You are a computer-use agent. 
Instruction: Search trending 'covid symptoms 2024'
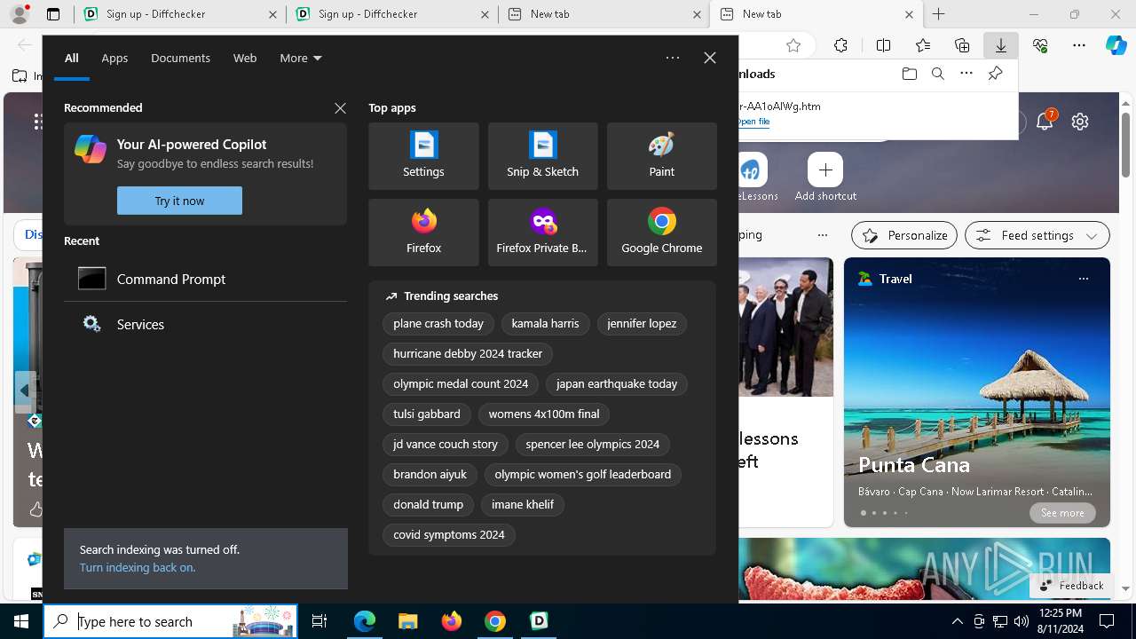point(449,534)
